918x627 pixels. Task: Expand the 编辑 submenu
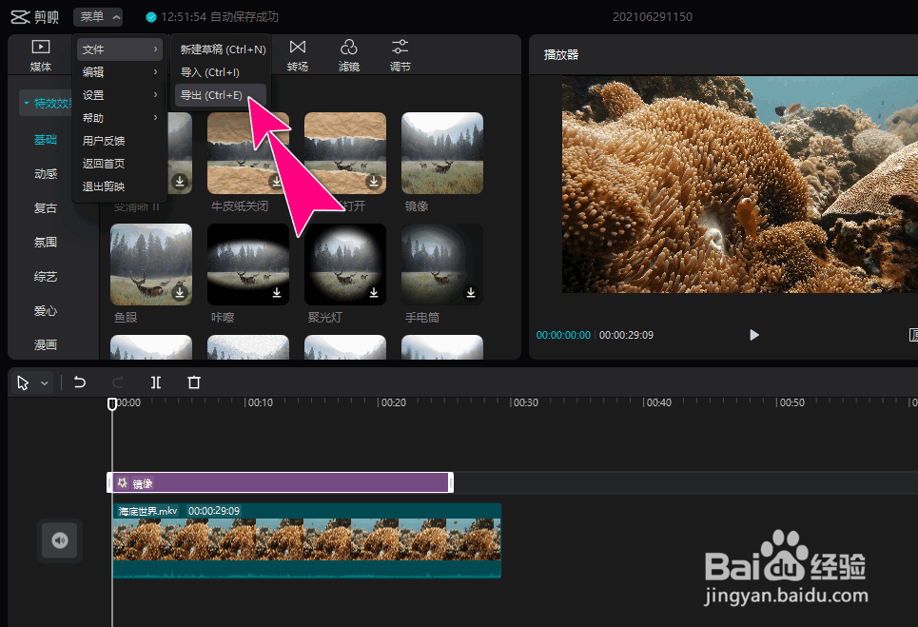pyautogui.click(x=120, y=72)
